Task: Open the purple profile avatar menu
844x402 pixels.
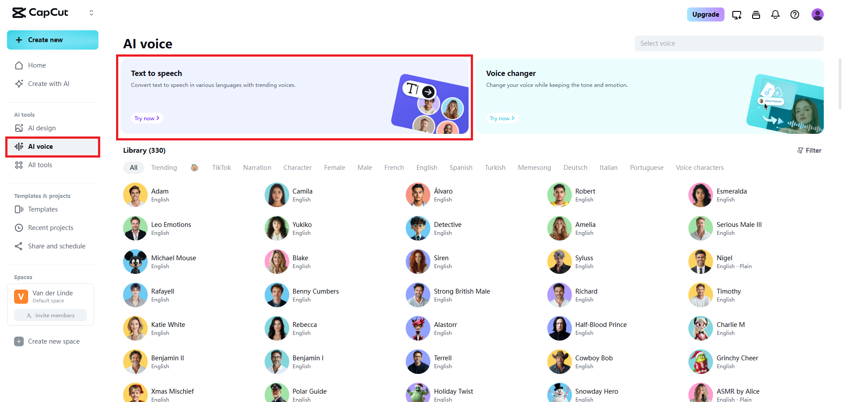Action: [818, 15]
